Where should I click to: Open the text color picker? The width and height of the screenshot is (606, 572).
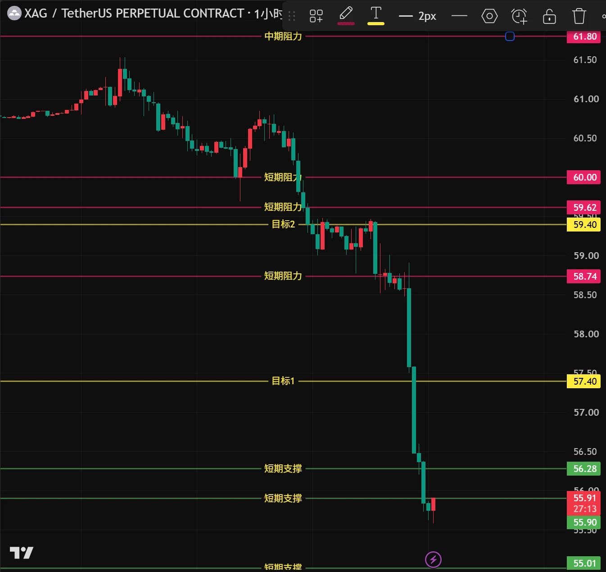click(376, 16)
